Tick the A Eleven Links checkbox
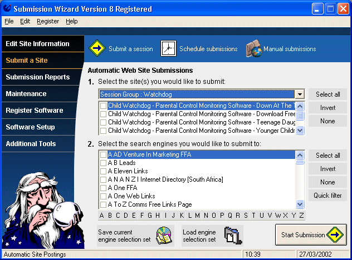Image resolution: width=352 pixels, height=260 pixels. pyautogui.click(x=103, y=171)
